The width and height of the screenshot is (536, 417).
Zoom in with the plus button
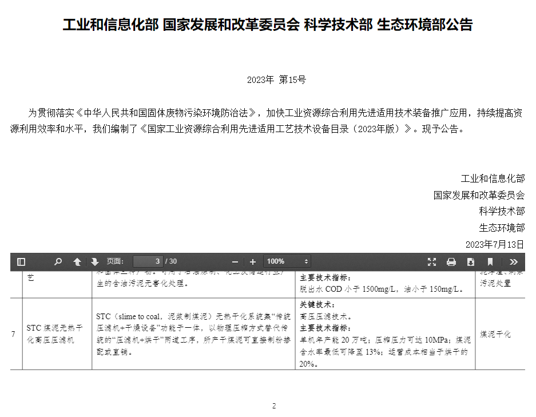coord(252,261)
